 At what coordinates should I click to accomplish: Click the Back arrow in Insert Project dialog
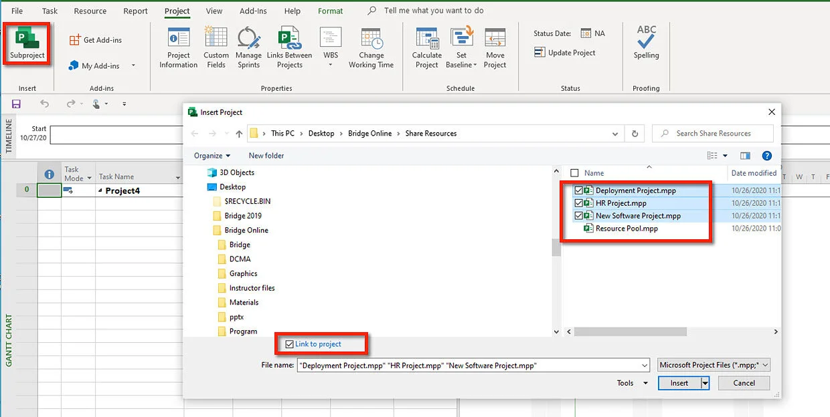tap(195, 134)
